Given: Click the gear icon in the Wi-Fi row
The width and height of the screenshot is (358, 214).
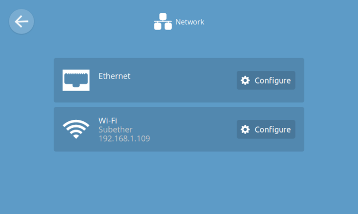Looking at the screenshot, I should (x=245, y=129).
